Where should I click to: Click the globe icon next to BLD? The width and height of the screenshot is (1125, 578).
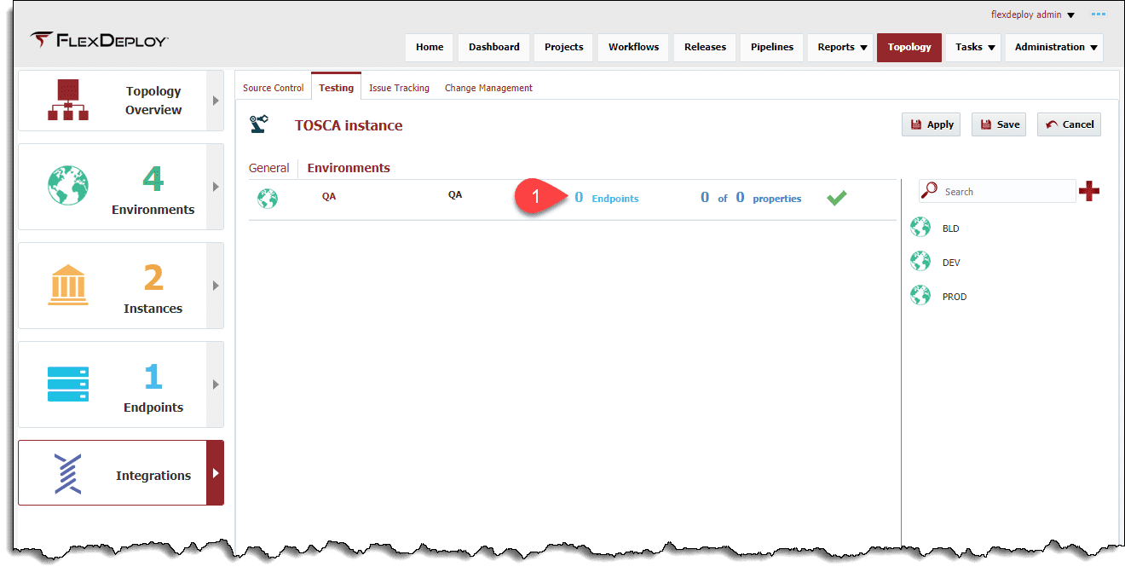(x=920, y=228)
